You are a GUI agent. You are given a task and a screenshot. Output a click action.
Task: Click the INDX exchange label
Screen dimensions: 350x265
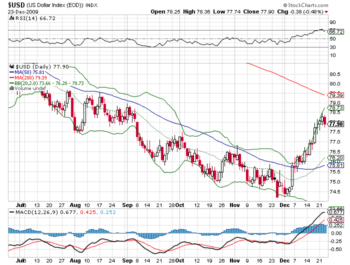[91, 5]
